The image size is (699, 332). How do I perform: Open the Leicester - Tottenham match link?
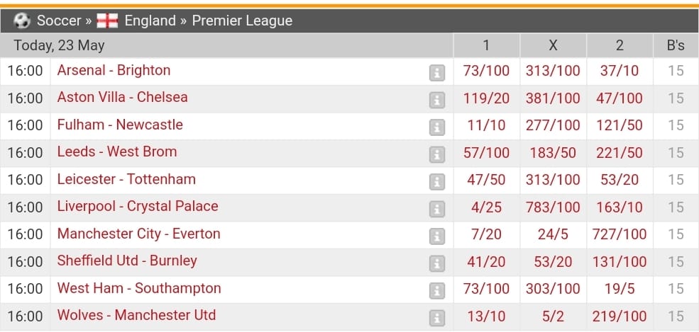pos(126,179)
